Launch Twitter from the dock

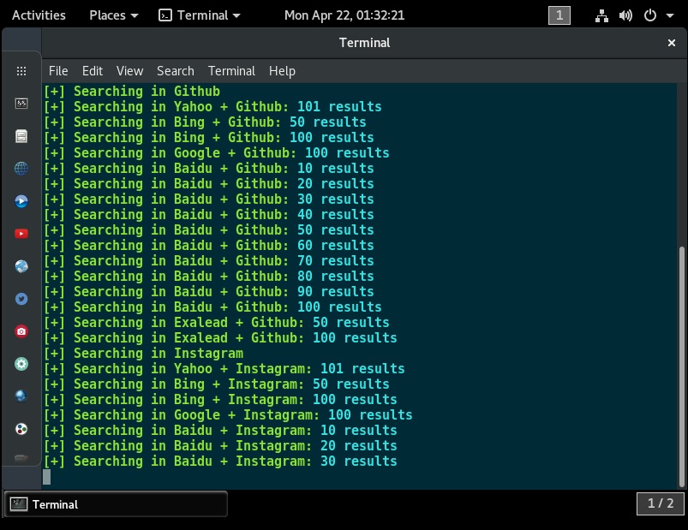click(x=21, y=298)
